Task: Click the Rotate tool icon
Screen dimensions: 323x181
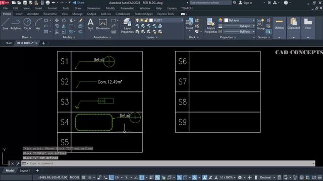Action: coord(64,20)
